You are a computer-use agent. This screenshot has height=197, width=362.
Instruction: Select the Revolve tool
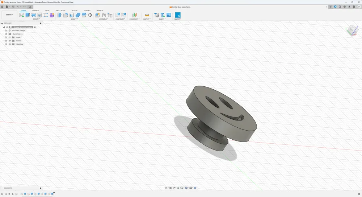(x=34, y=15)
